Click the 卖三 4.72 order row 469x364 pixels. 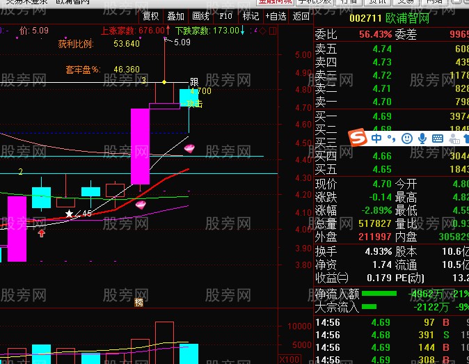392,75
